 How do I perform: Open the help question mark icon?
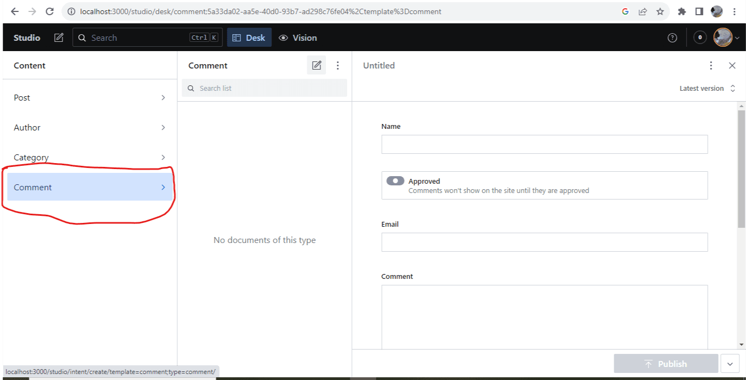pos(673,38)
